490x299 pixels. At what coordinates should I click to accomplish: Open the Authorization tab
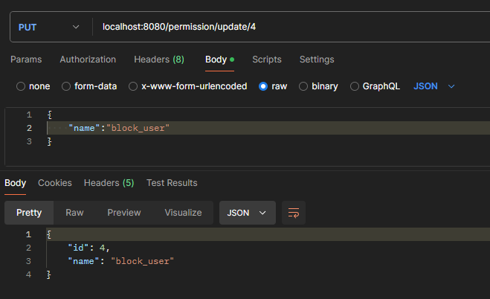coord(88,60)
